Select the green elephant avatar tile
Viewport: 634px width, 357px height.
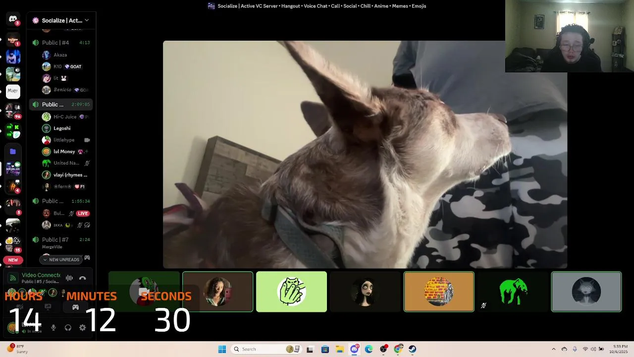[x=513, y=292]
